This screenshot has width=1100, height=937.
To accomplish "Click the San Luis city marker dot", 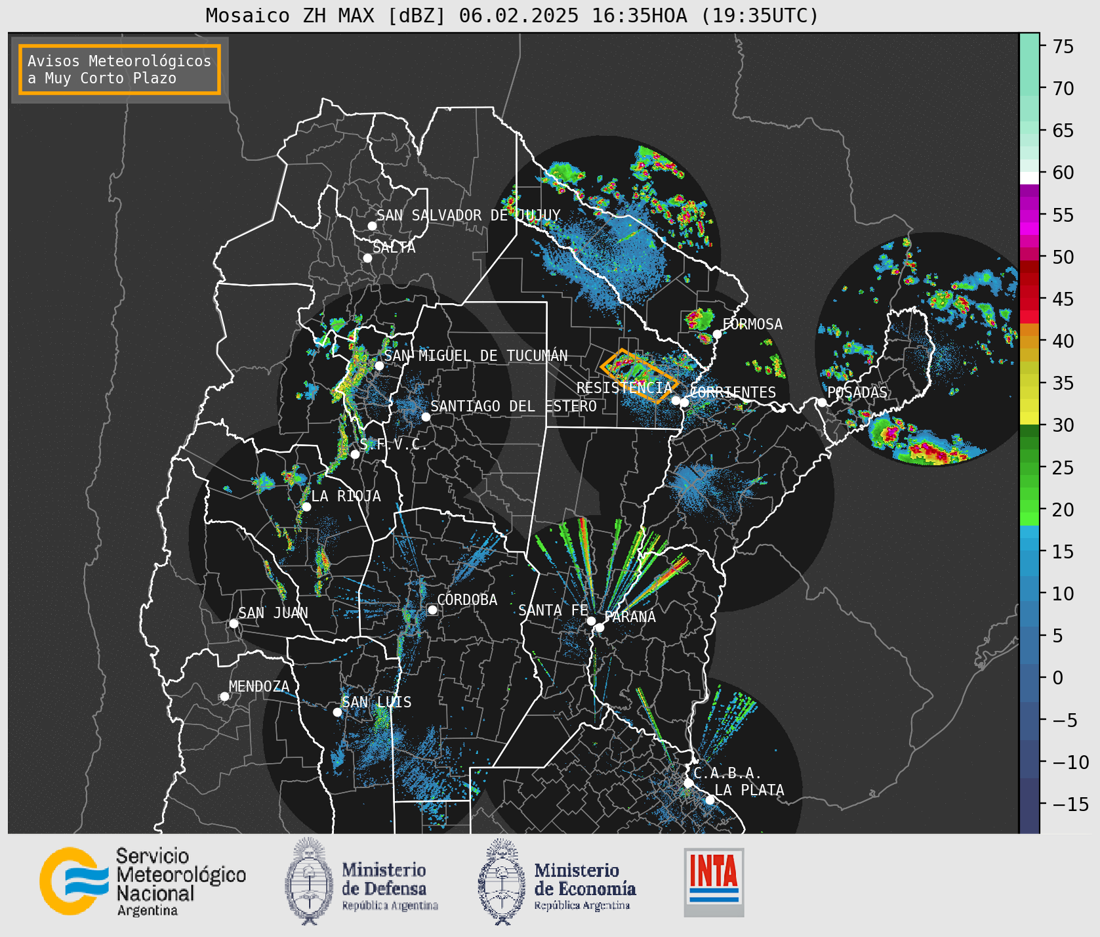I will pyautogui.click(x=337, y=712).
